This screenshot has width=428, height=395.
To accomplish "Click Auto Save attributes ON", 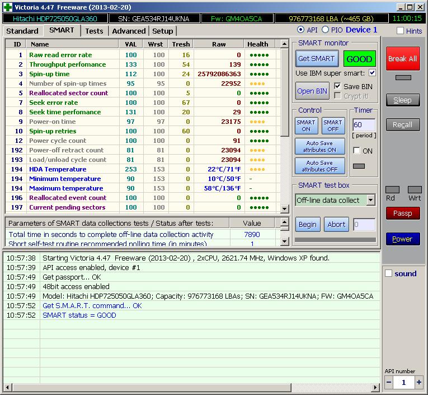I will [319, 147].
